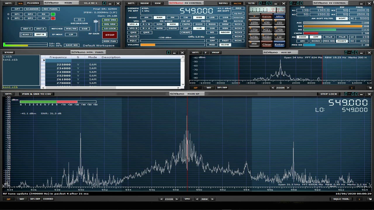The height and width of the screenshot is (210, 374).
Task: Click the SAVE WS button
Action: (72, 45)
